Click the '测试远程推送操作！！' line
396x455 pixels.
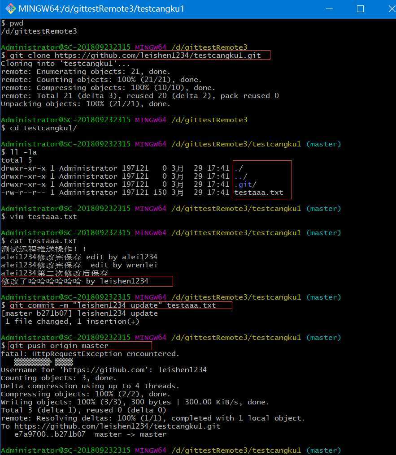click(44, 249)
